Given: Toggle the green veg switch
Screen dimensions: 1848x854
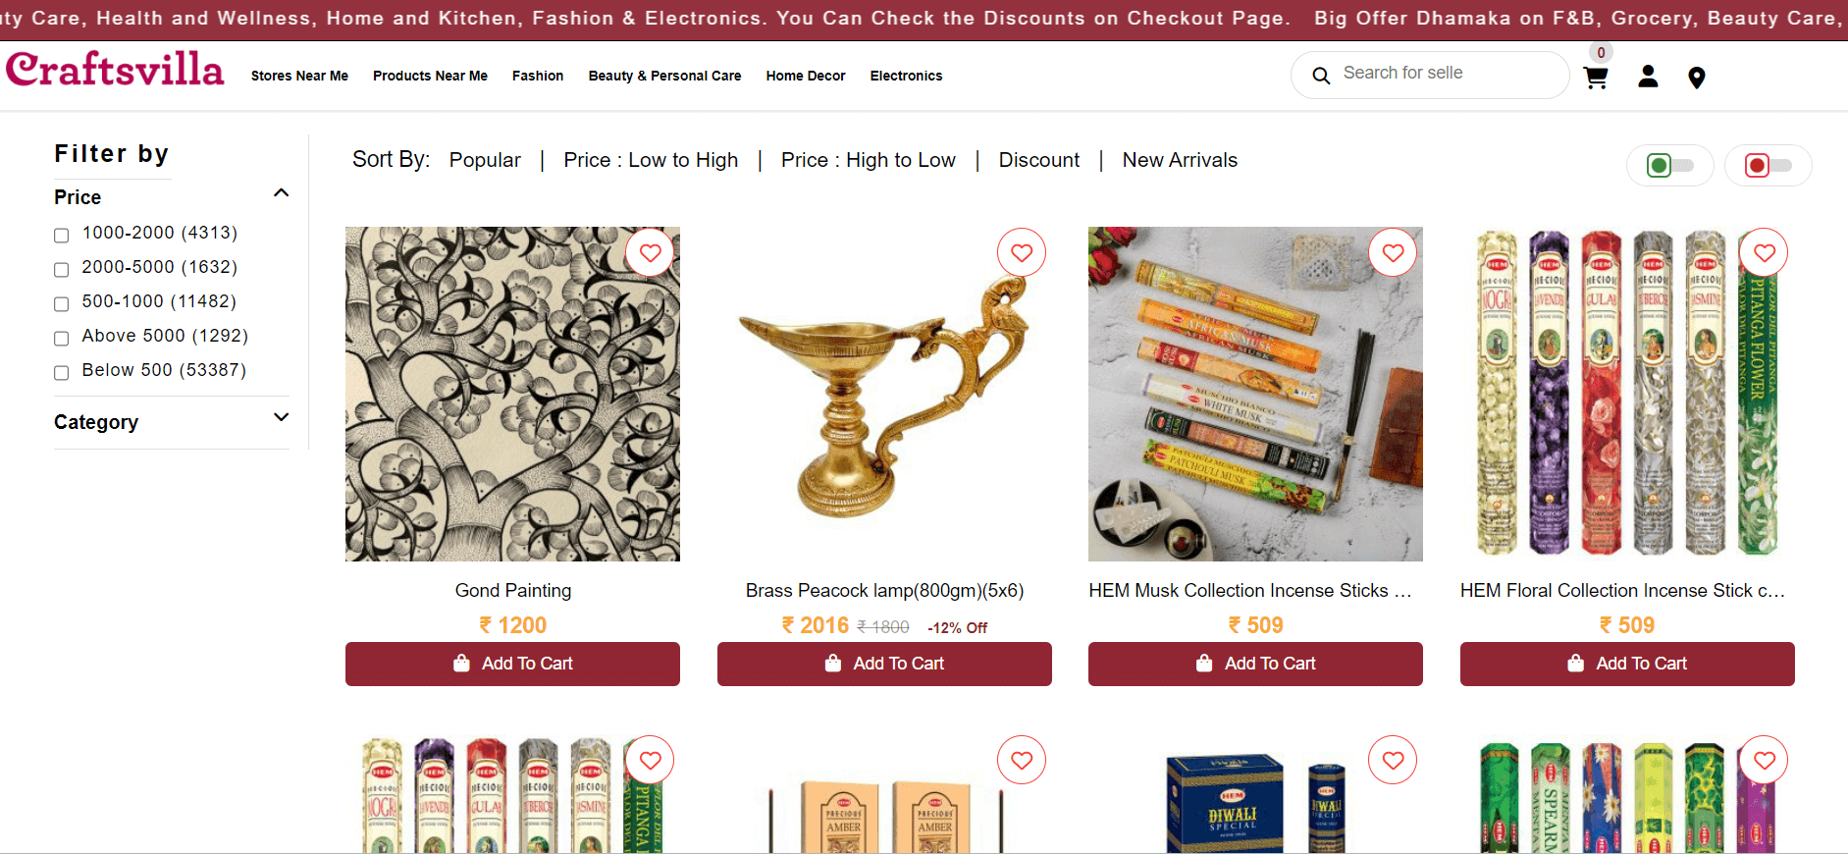Looking at the screenshot, I should click(x=1669, y=165).
